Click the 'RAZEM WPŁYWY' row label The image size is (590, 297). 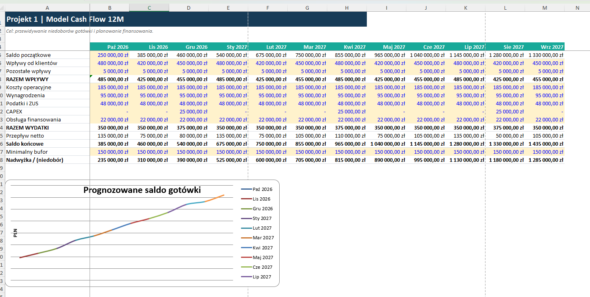click(x=27, y=79)
